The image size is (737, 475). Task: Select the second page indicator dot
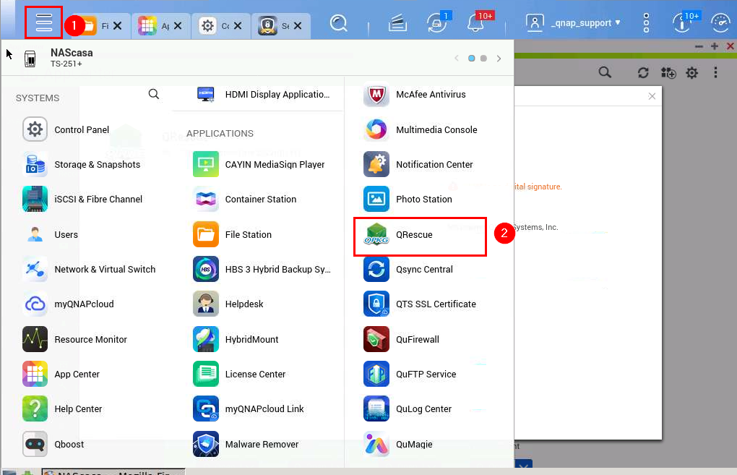[x=483, y=59]
